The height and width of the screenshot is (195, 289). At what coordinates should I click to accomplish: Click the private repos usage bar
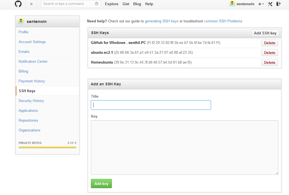[x=47, y=147]
